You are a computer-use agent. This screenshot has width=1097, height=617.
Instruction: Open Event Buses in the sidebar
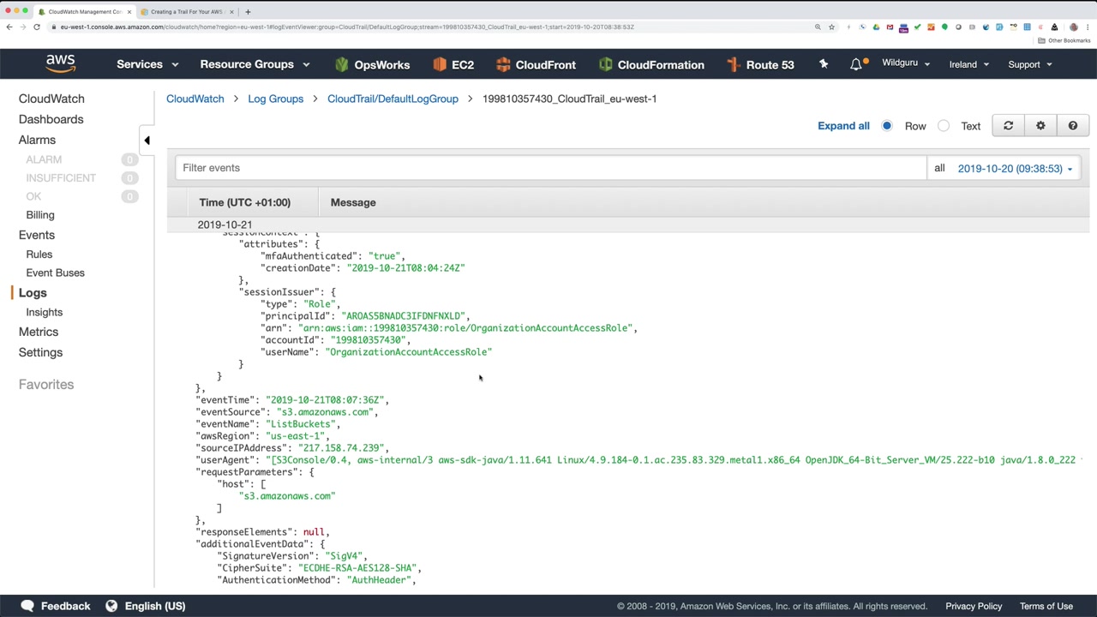click(x=55, y=273)
